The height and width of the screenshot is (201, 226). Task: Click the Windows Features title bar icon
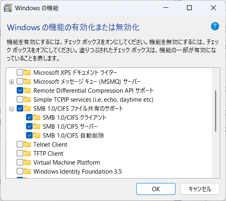coord(8,8)
